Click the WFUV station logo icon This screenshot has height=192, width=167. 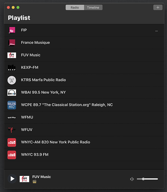(12, 130)
